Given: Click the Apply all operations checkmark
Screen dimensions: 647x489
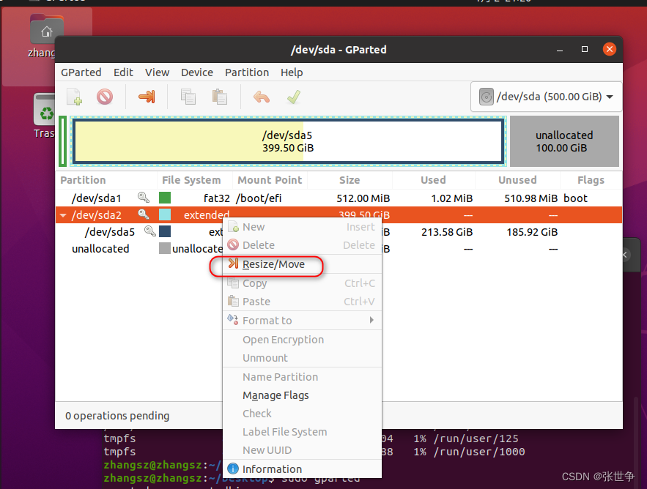Looking at the screenshot, I should (x=294, y=97).
